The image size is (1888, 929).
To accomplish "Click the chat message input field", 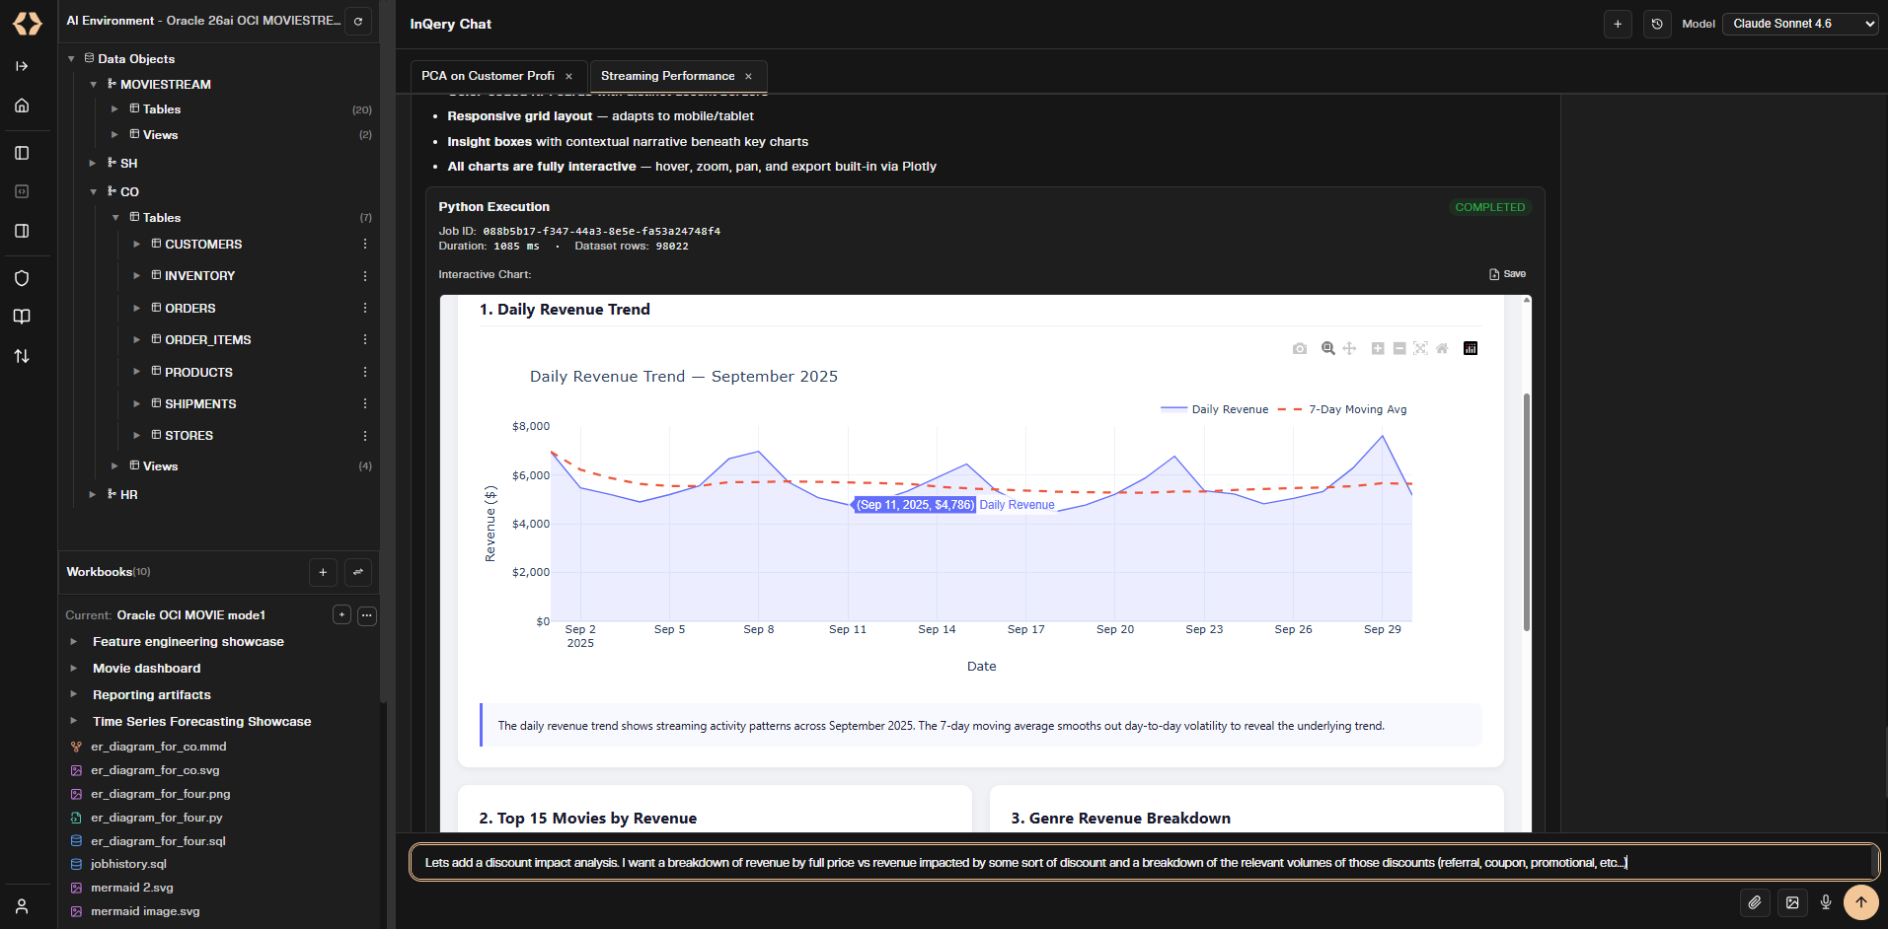I will pos(1142,863).
